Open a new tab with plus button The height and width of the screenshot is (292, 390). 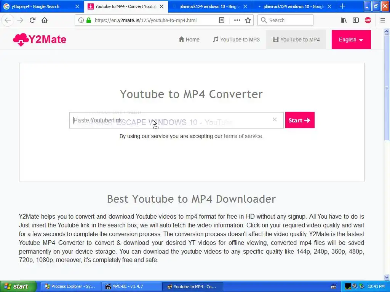342,6
